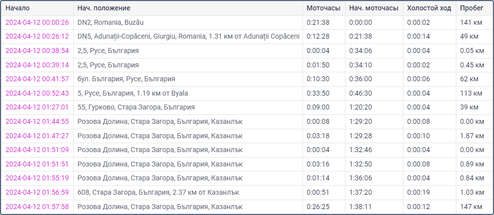
Task: Select the 55, Гурково, Стара Загора cell
Action: coord(136,107)
